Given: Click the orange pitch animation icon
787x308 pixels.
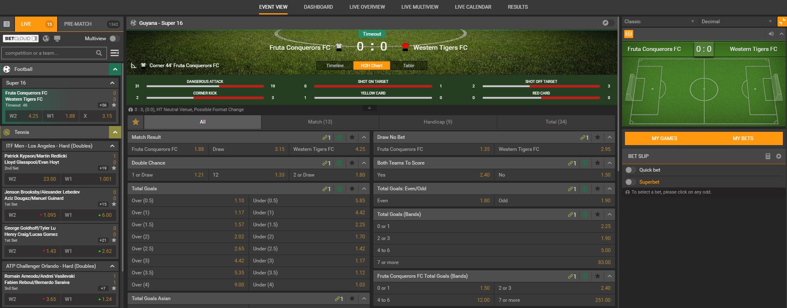Looking at the screenshot, I should pyautogui.click(x=629, y=34).
